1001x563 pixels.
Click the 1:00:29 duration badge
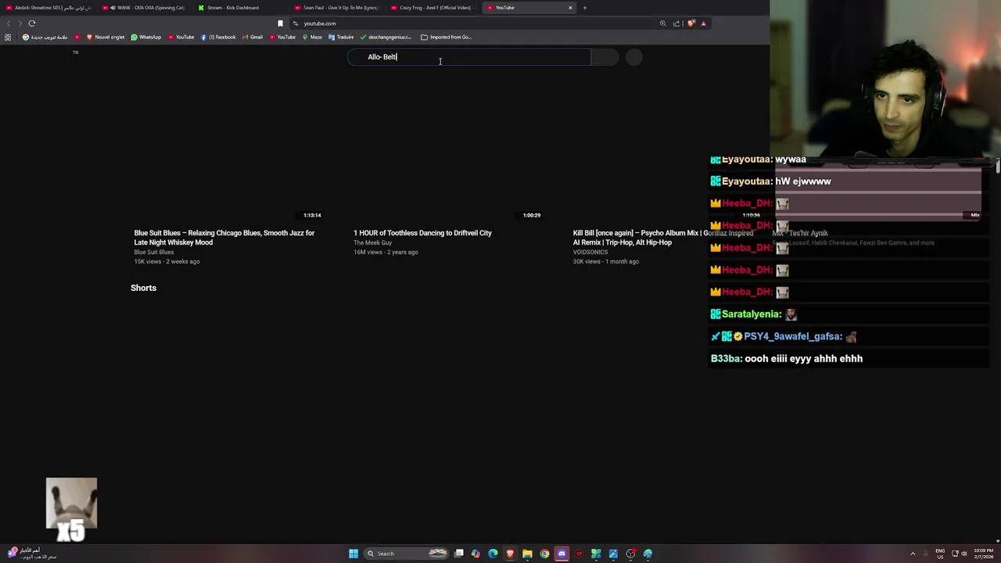click(x=532, y=215)
